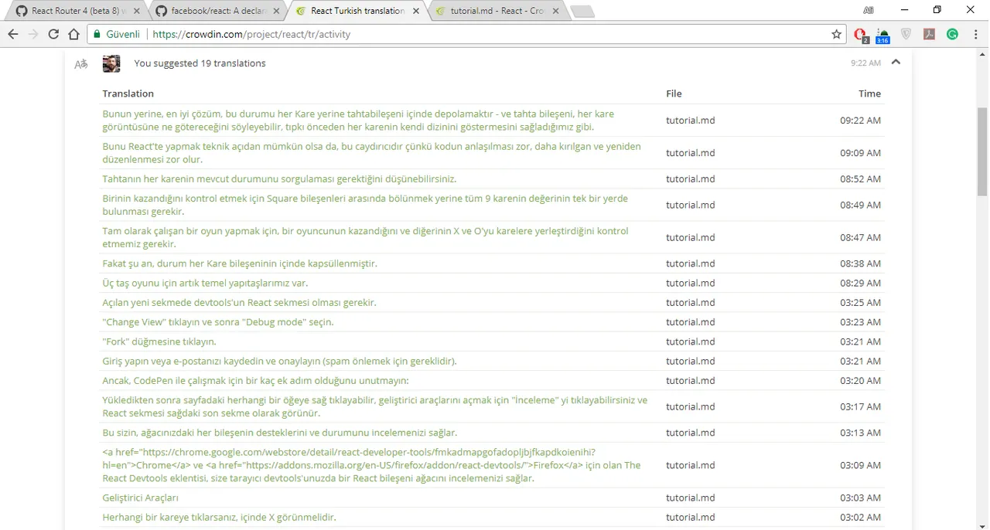Click the user avatar thumbnail
This screenshot has width=990, height=530.
click(111, 64)
